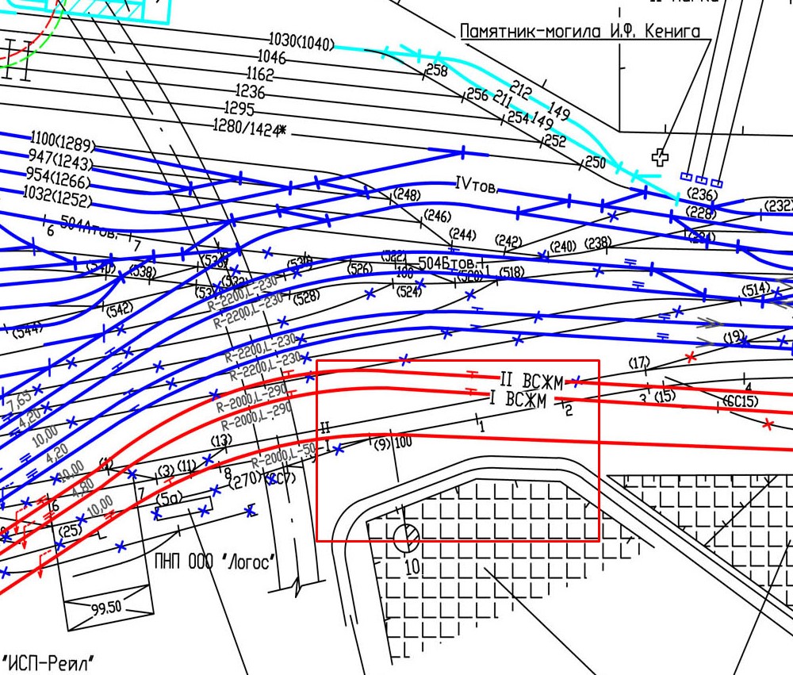Click the II ВСЖМ track label
The image size is (793, 675).
(531, 381)
